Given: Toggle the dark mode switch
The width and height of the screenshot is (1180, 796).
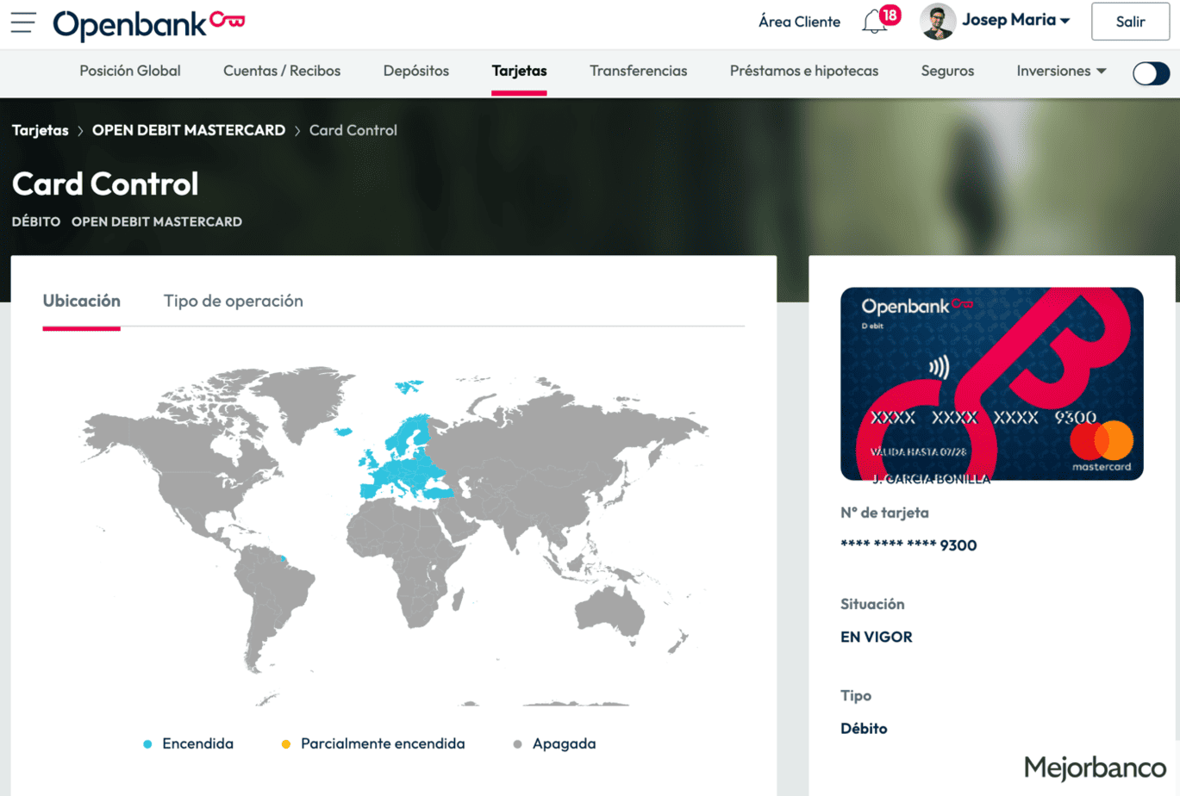Looking at the screenshot, I should [1151, 73].
